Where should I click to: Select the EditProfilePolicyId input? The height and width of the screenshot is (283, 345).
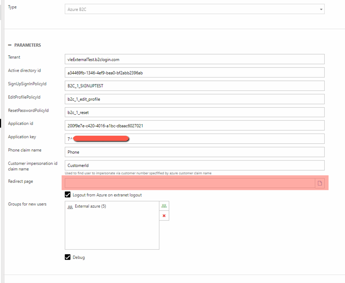(x=194, y=99)
